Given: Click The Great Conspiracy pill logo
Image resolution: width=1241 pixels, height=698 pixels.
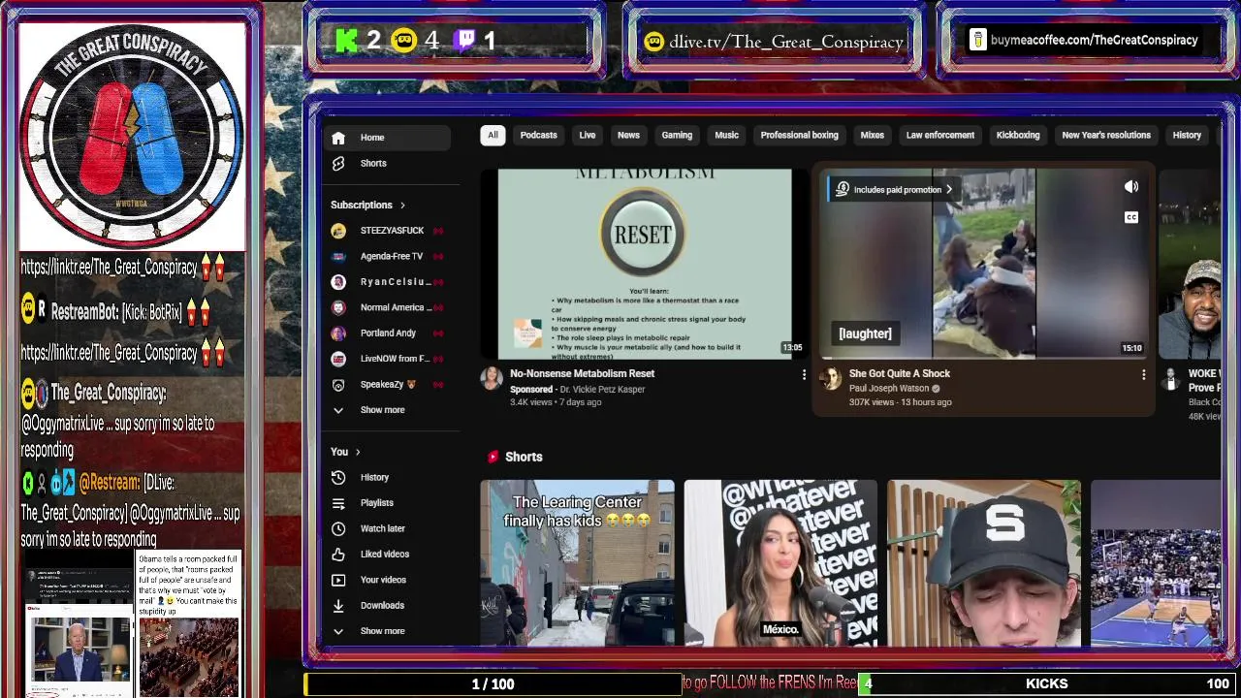Looking at the screenshot, I should tap(132, 136).
